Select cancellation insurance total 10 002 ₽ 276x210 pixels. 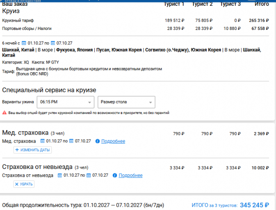click(x=260, y=168)
